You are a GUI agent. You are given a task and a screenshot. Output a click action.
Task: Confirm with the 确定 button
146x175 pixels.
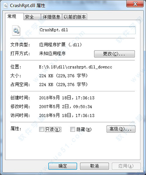63,166
